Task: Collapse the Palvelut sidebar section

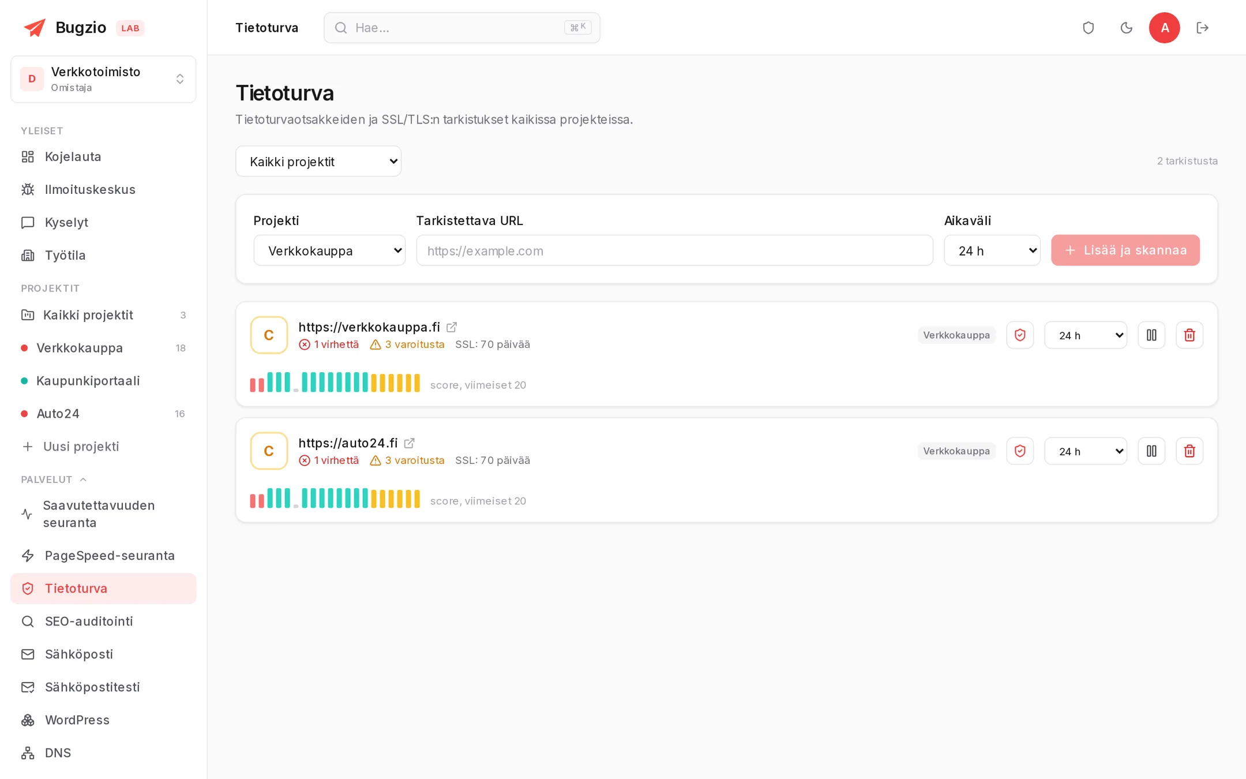Action: click(54, 480)
